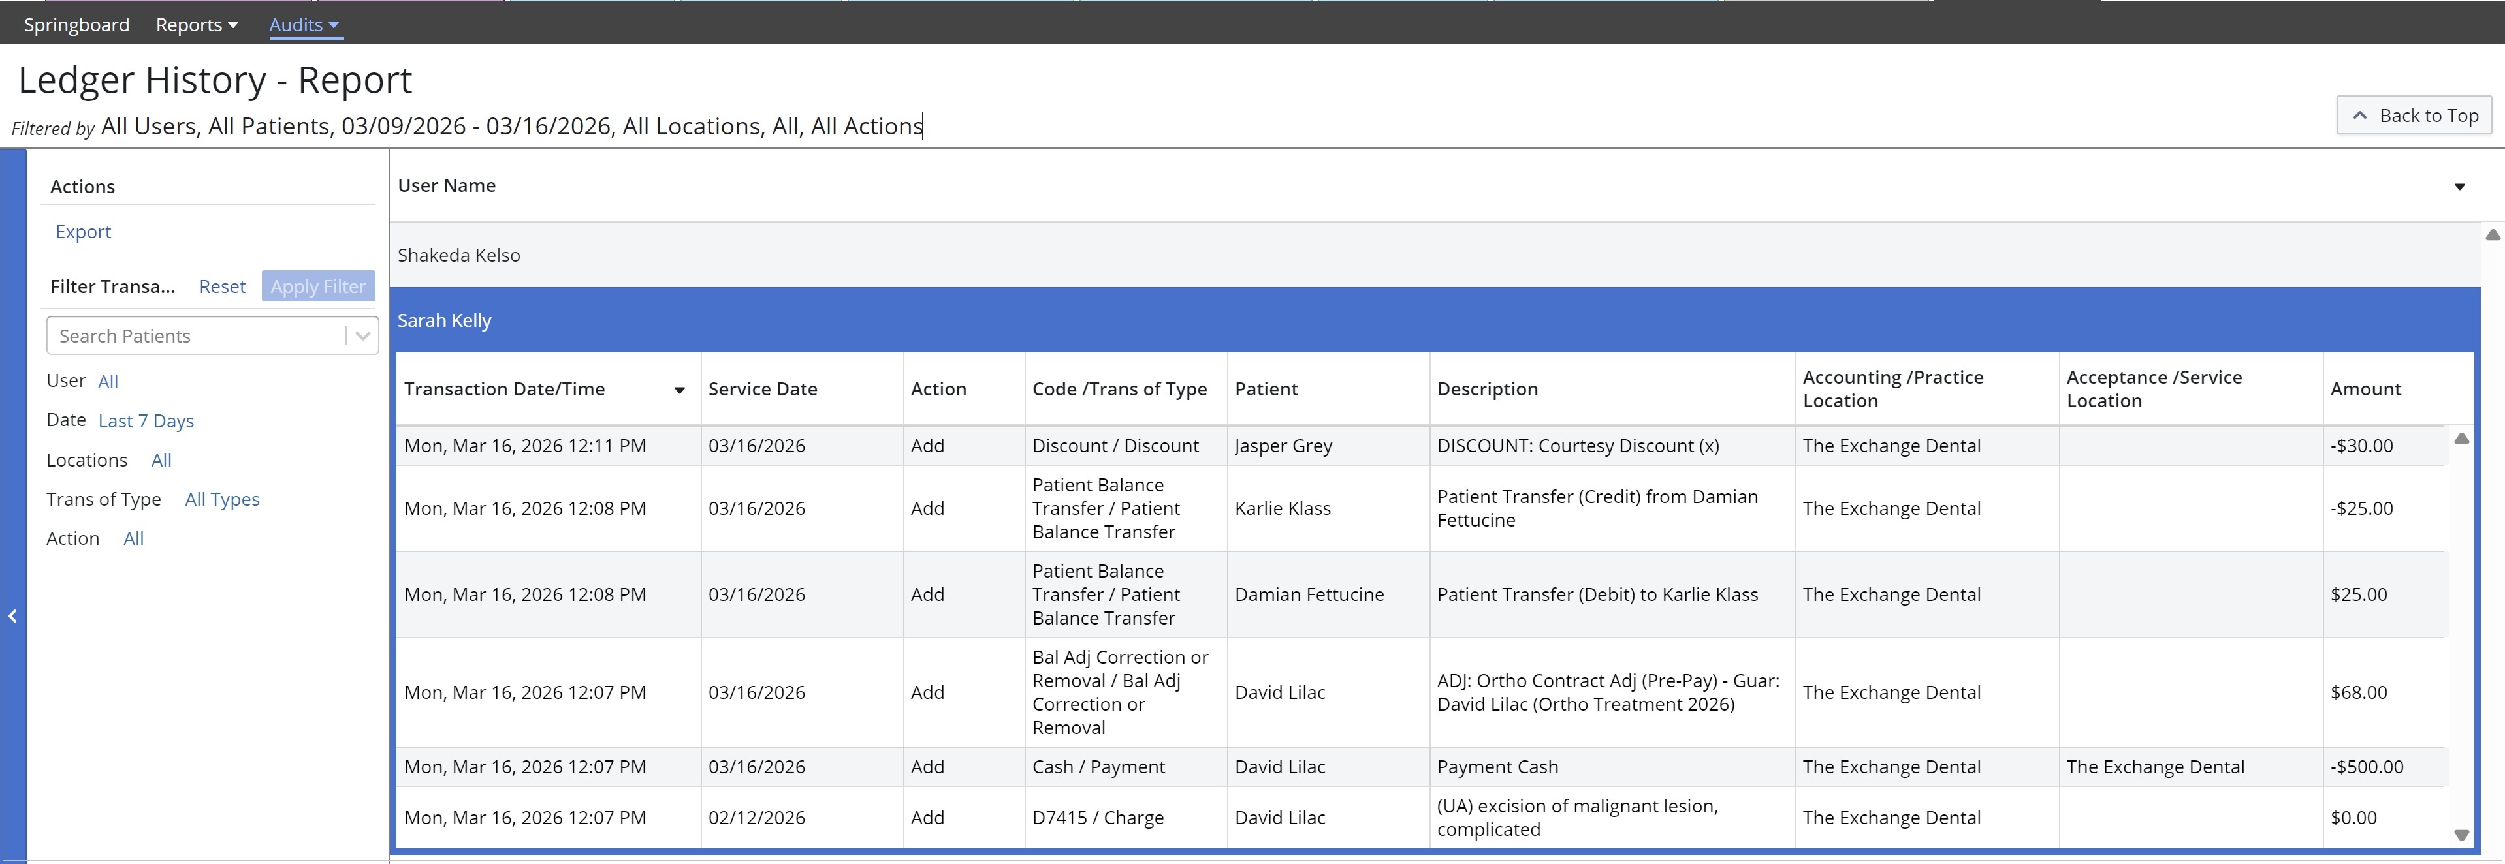The width and height of the screenshot is (2505, 864).
Task: Collapse the Sarah Kelly user row
Action: [x=445, y=320]
